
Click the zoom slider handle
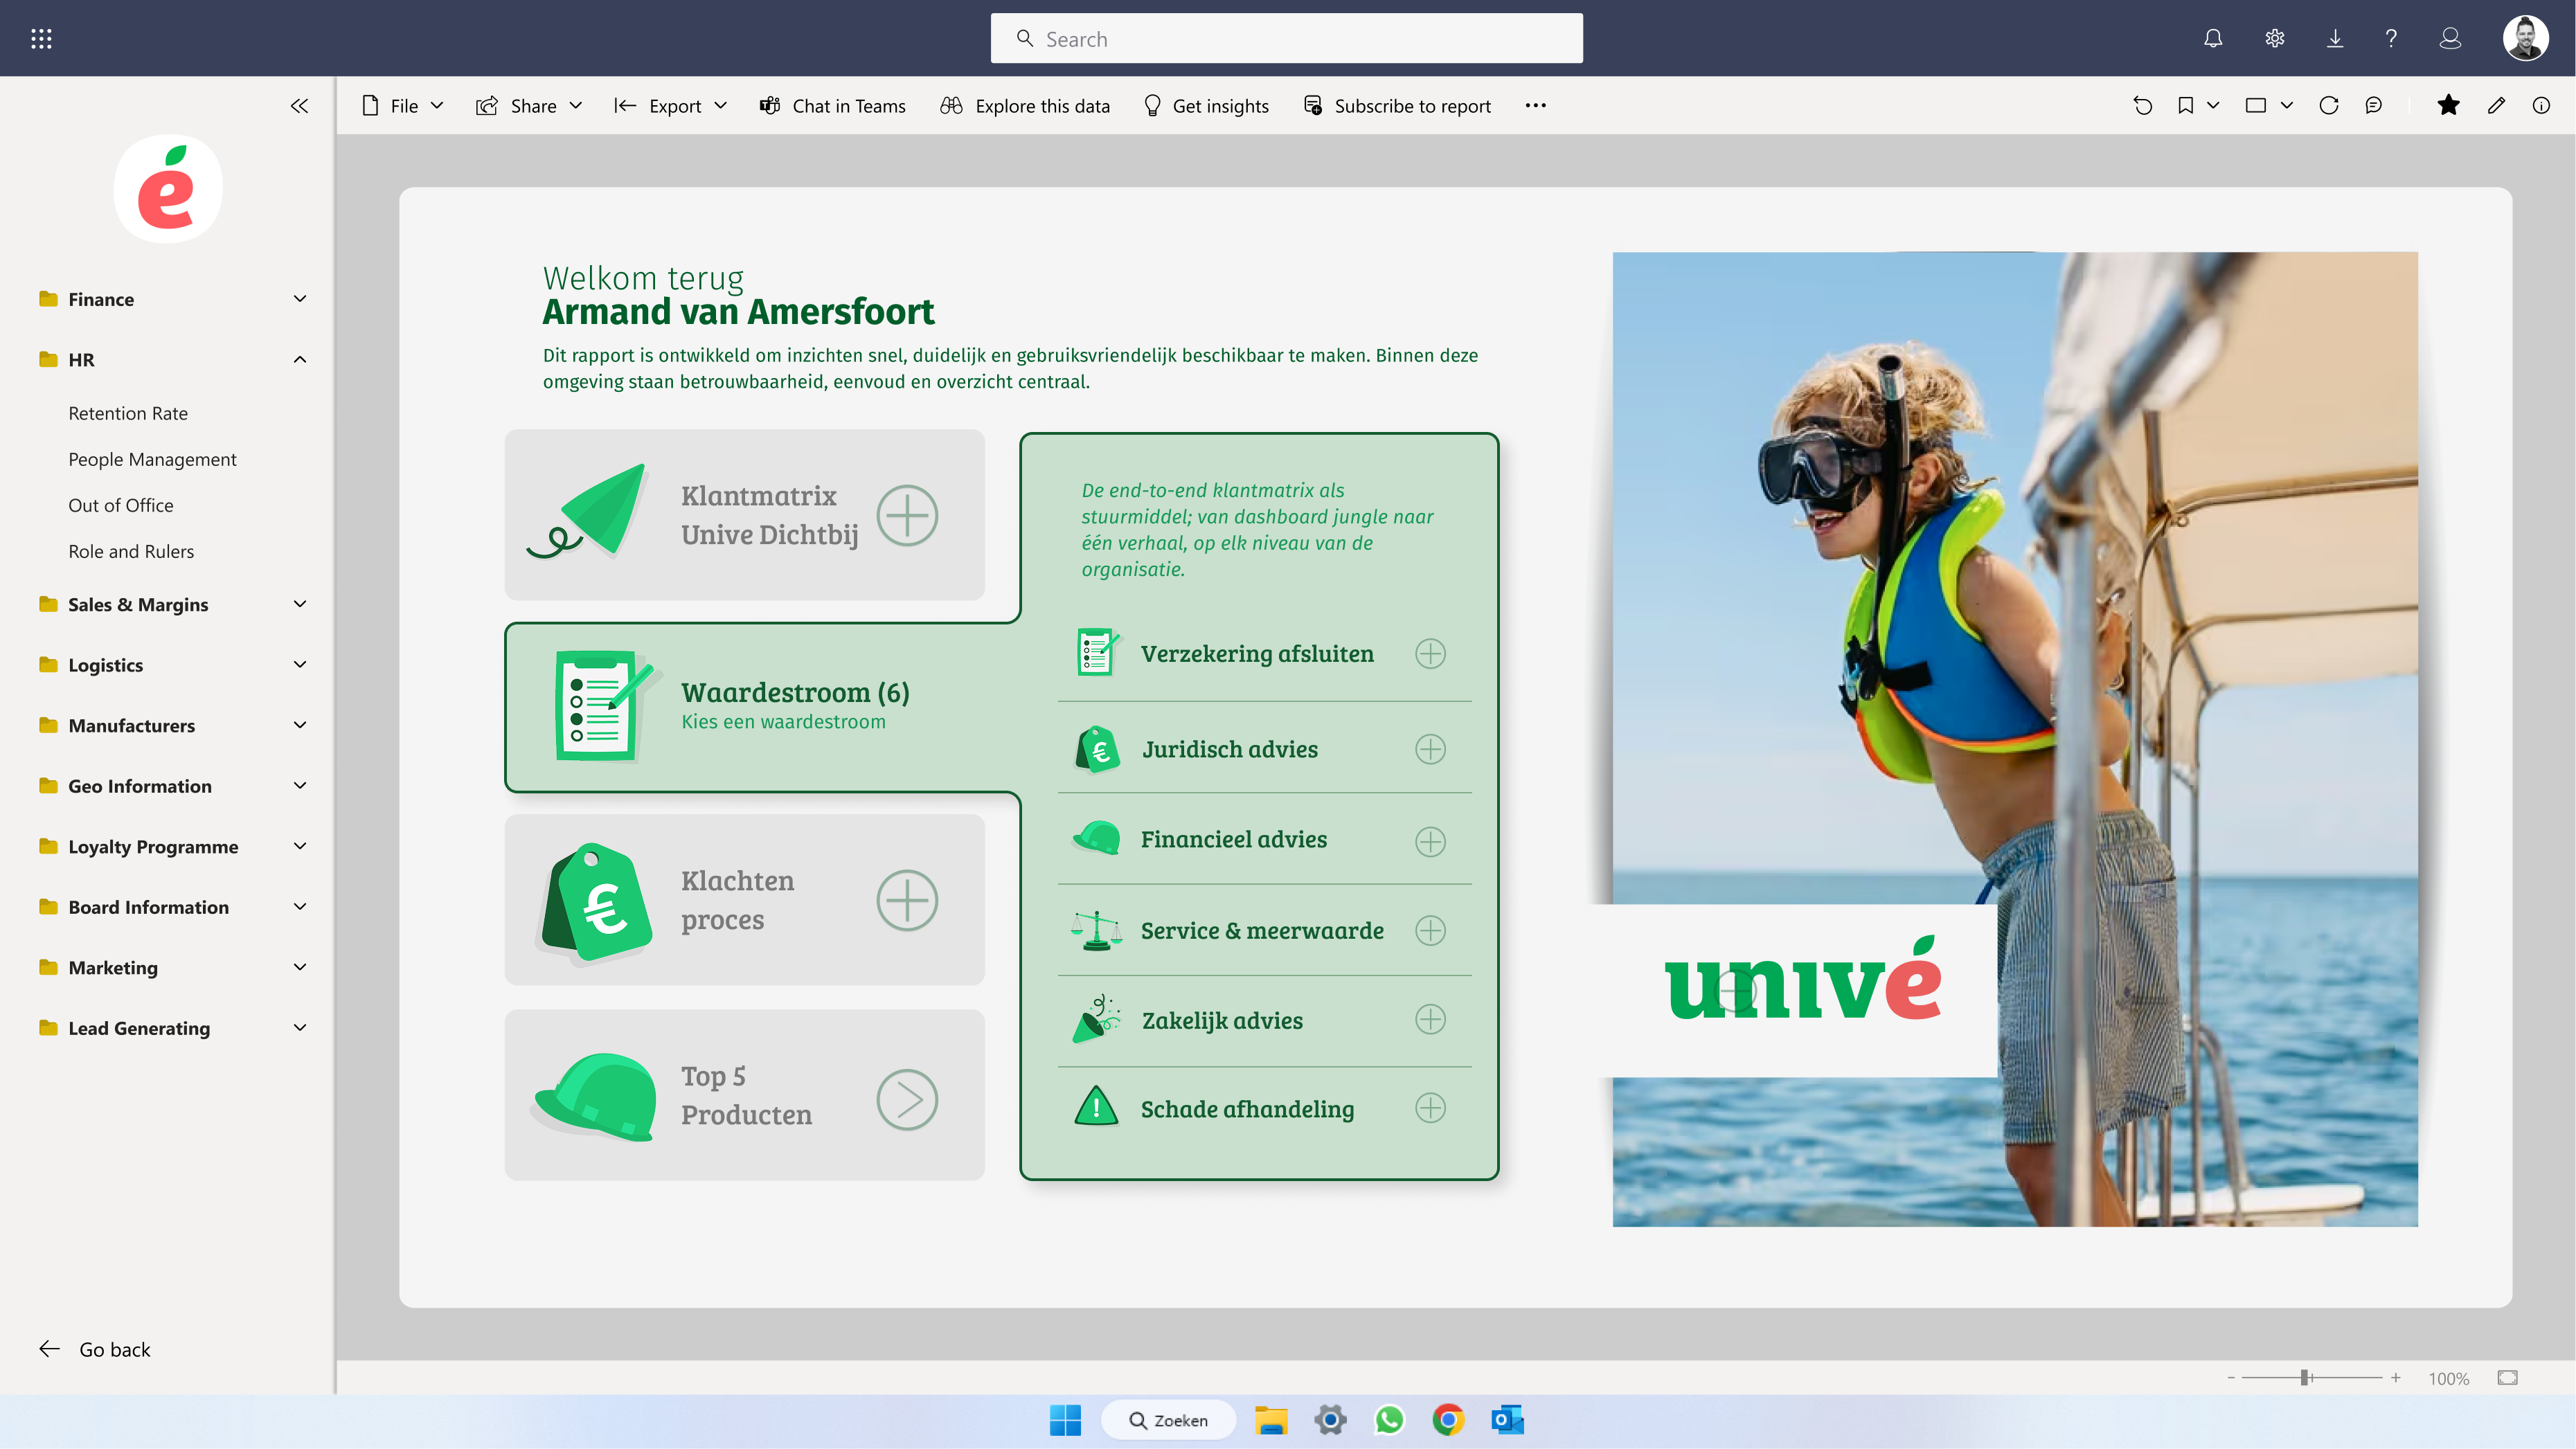click(x=2304, y=1377)
